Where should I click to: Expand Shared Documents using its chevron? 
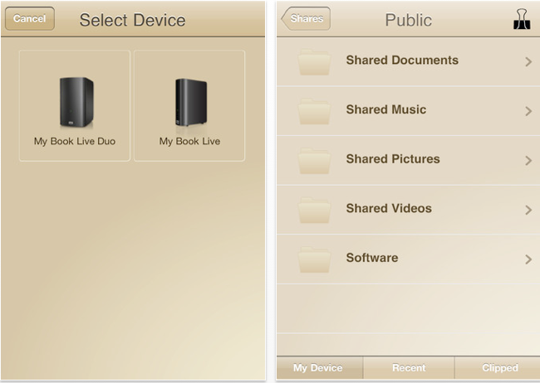point(528,62)
